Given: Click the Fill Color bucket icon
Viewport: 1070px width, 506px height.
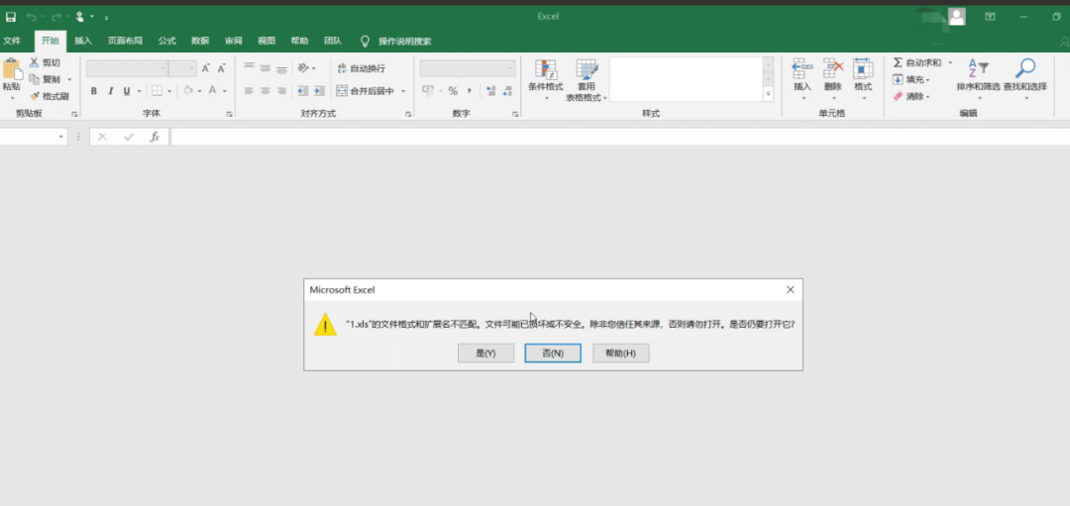Looking at the screenshot, I should pyautogui.click(x=187, y=91).
